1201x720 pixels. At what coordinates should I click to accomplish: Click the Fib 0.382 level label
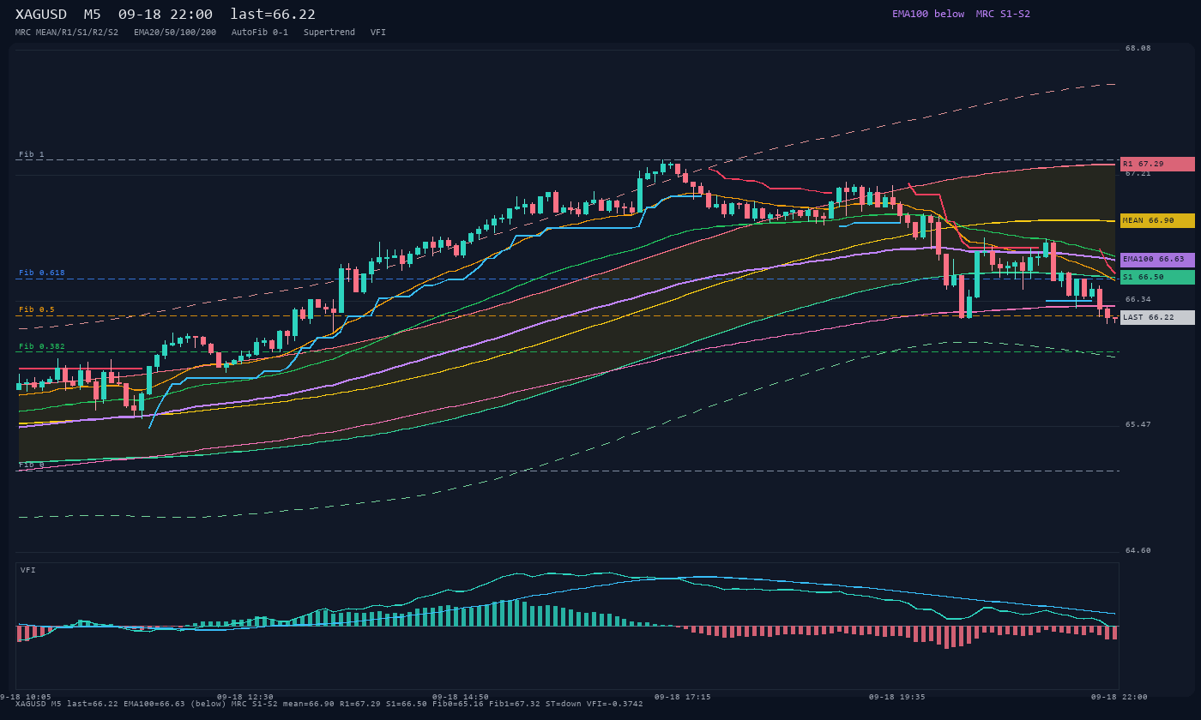pyautogui.click(x=41, y=346)
